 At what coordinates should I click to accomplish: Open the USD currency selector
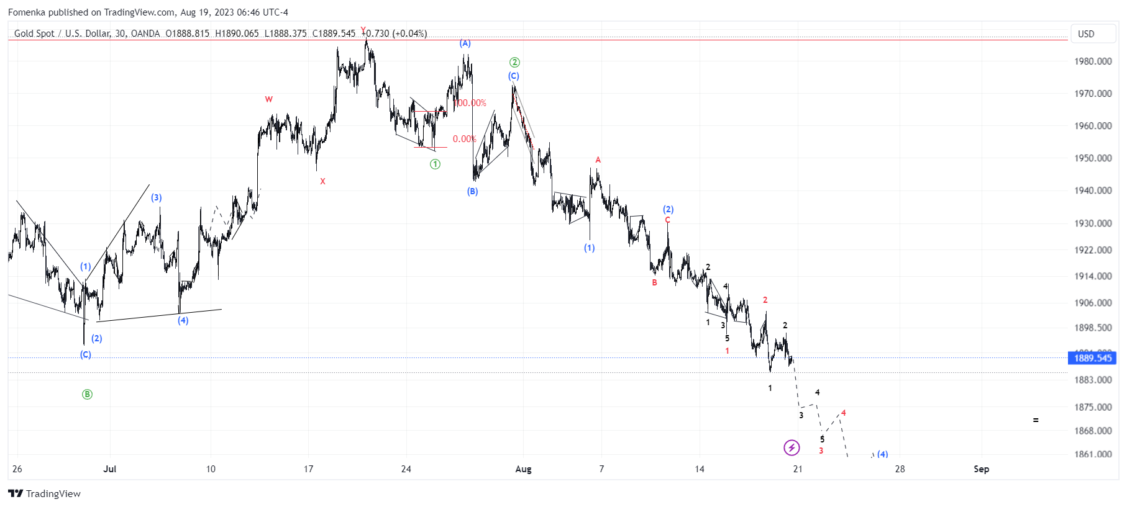(x=1093, y=34)
